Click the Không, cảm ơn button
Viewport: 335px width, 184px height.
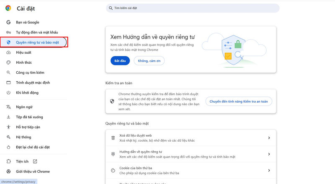(x=149, y=61)
